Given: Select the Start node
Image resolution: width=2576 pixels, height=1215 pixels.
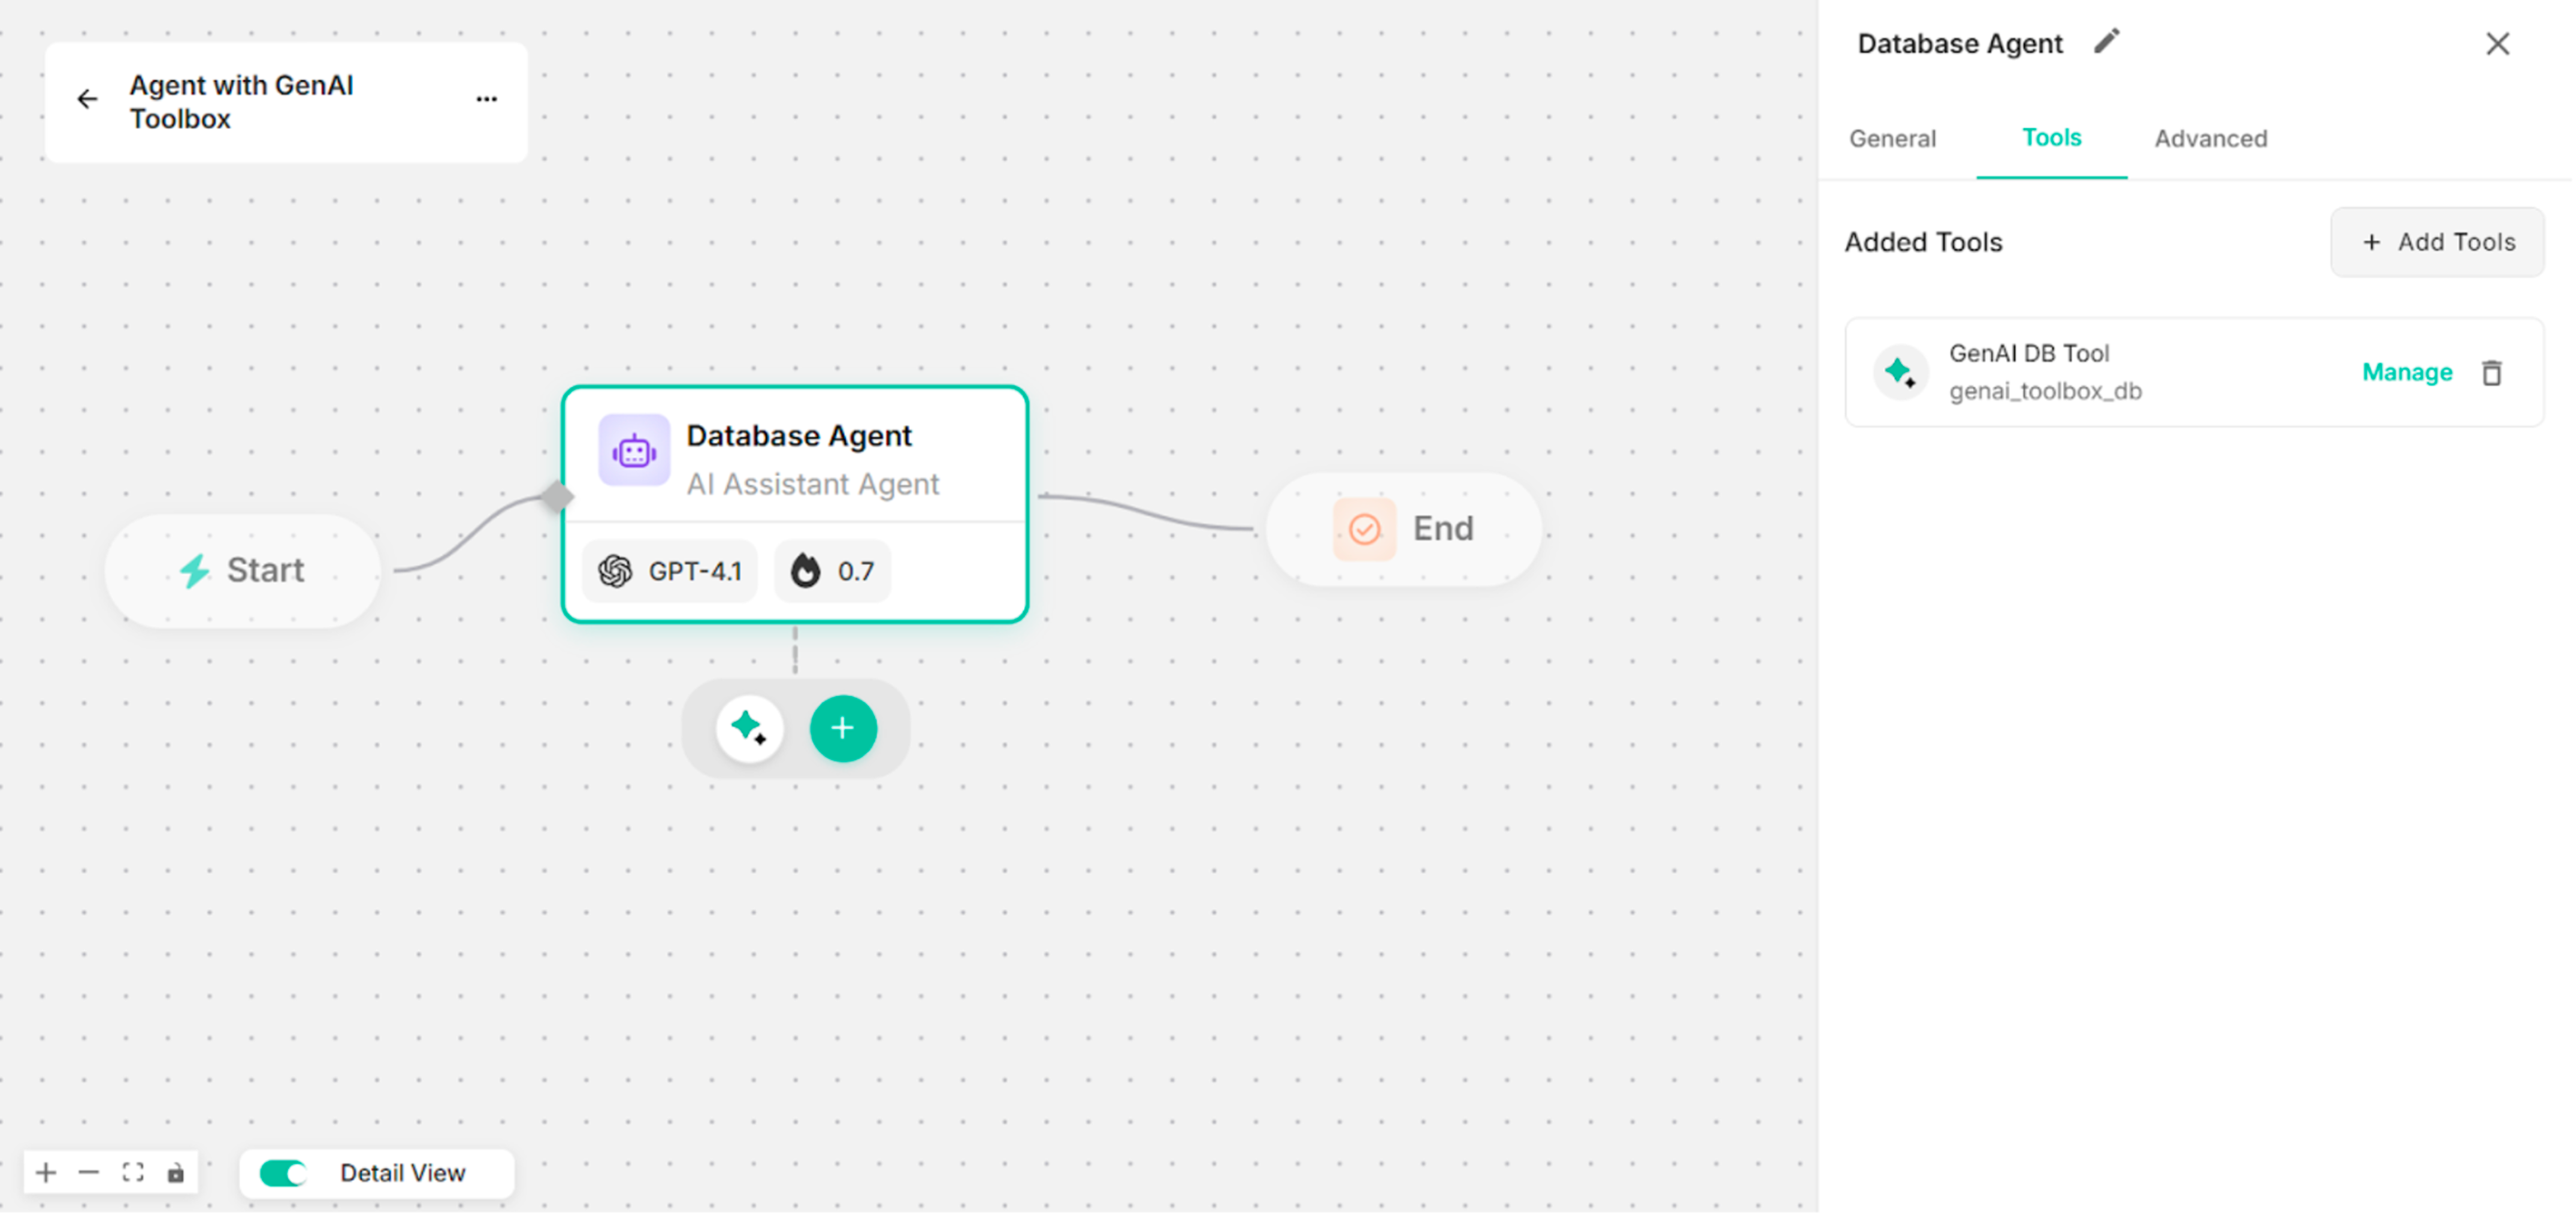Looking at the screenshot, I should (243, 571).
